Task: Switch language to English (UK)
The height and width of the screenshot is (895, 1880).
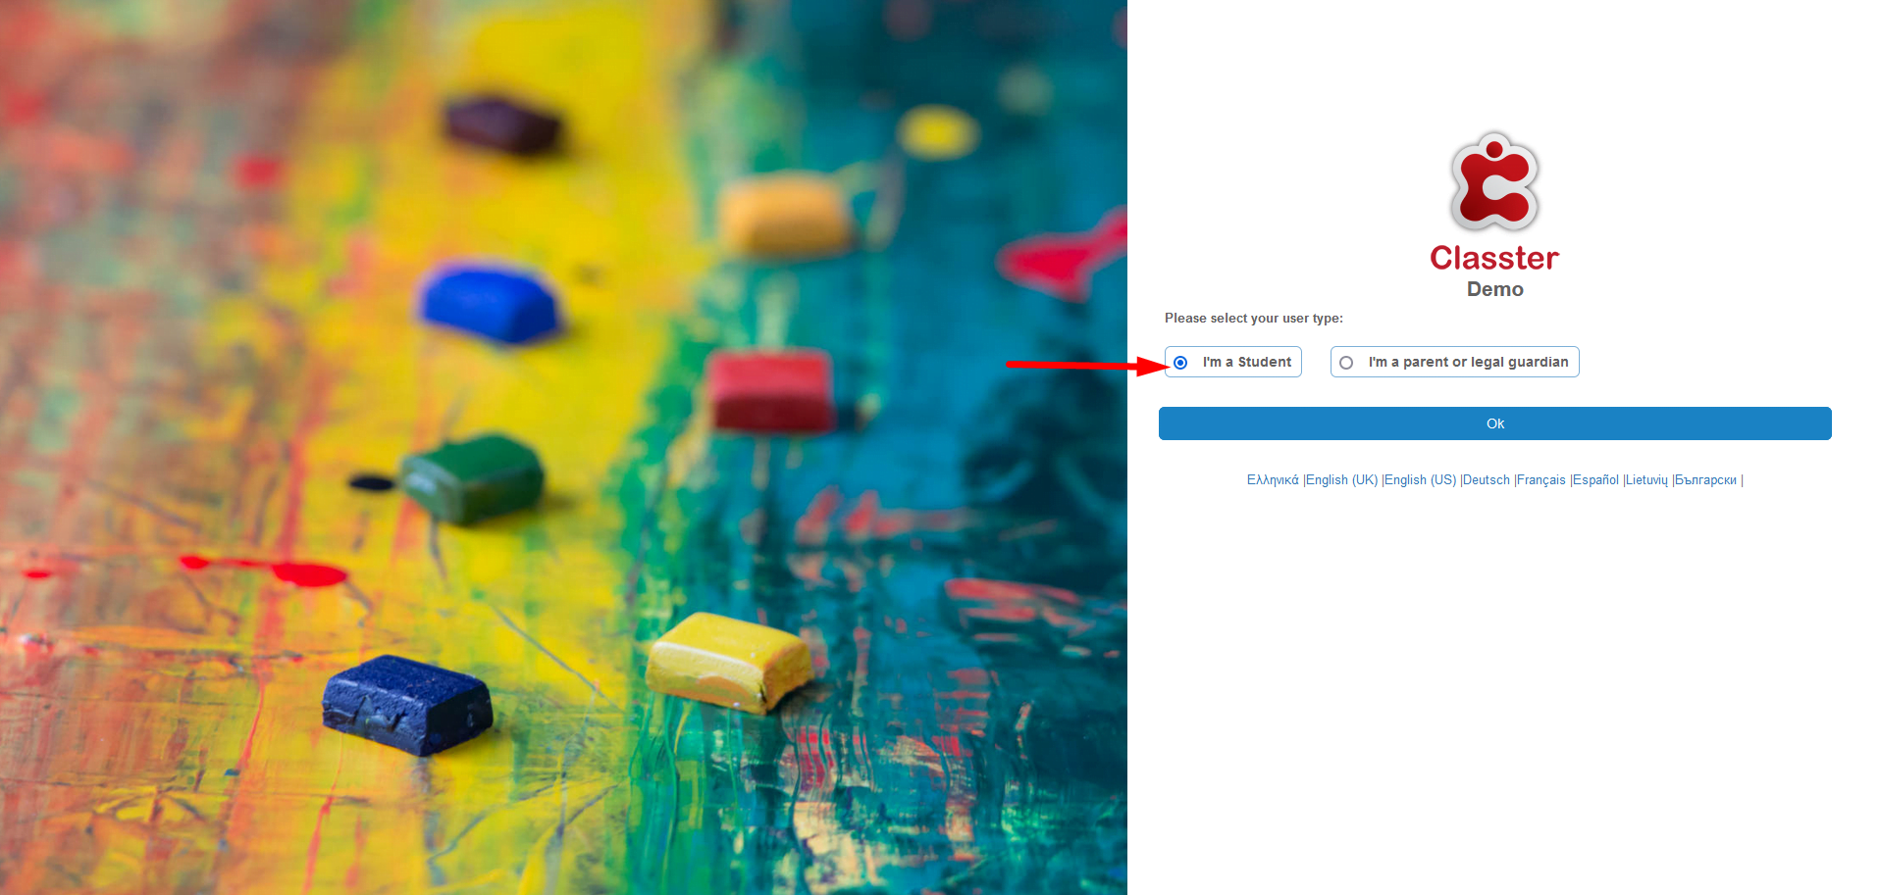Action: pyautogui.click(x=1341, y=480)
